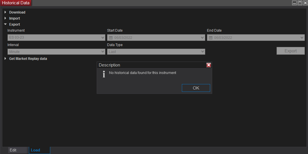The image size is (308, 154).
Task: Close the Description dialog with red X
Action: pos(209,65)
